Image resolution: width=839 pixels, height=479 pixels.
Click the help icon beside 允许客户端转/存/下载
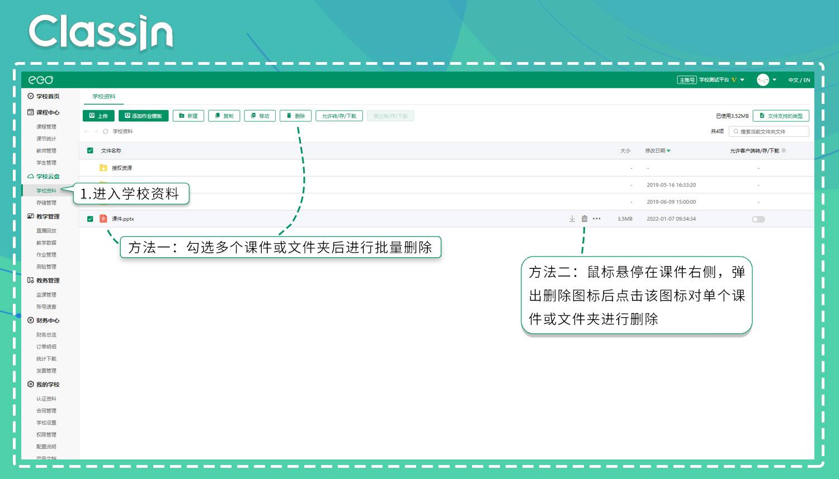click(784, 150)
